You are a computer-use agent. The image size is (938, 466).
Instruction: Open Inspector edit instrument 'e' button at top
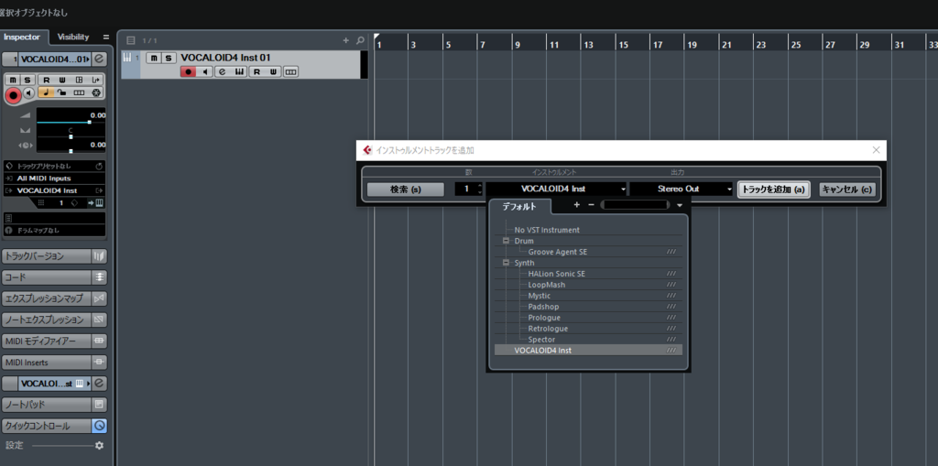[99, 60]
